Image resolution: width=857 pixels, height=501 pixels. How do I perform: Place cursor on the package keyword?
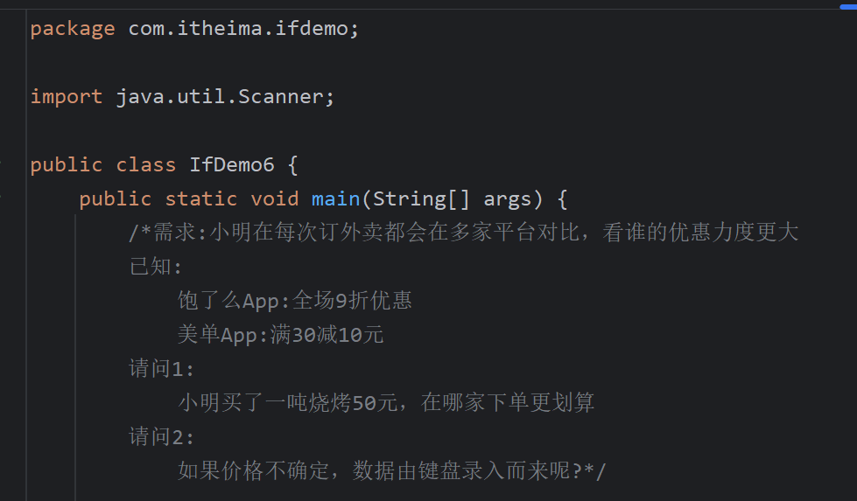[73, 30]
